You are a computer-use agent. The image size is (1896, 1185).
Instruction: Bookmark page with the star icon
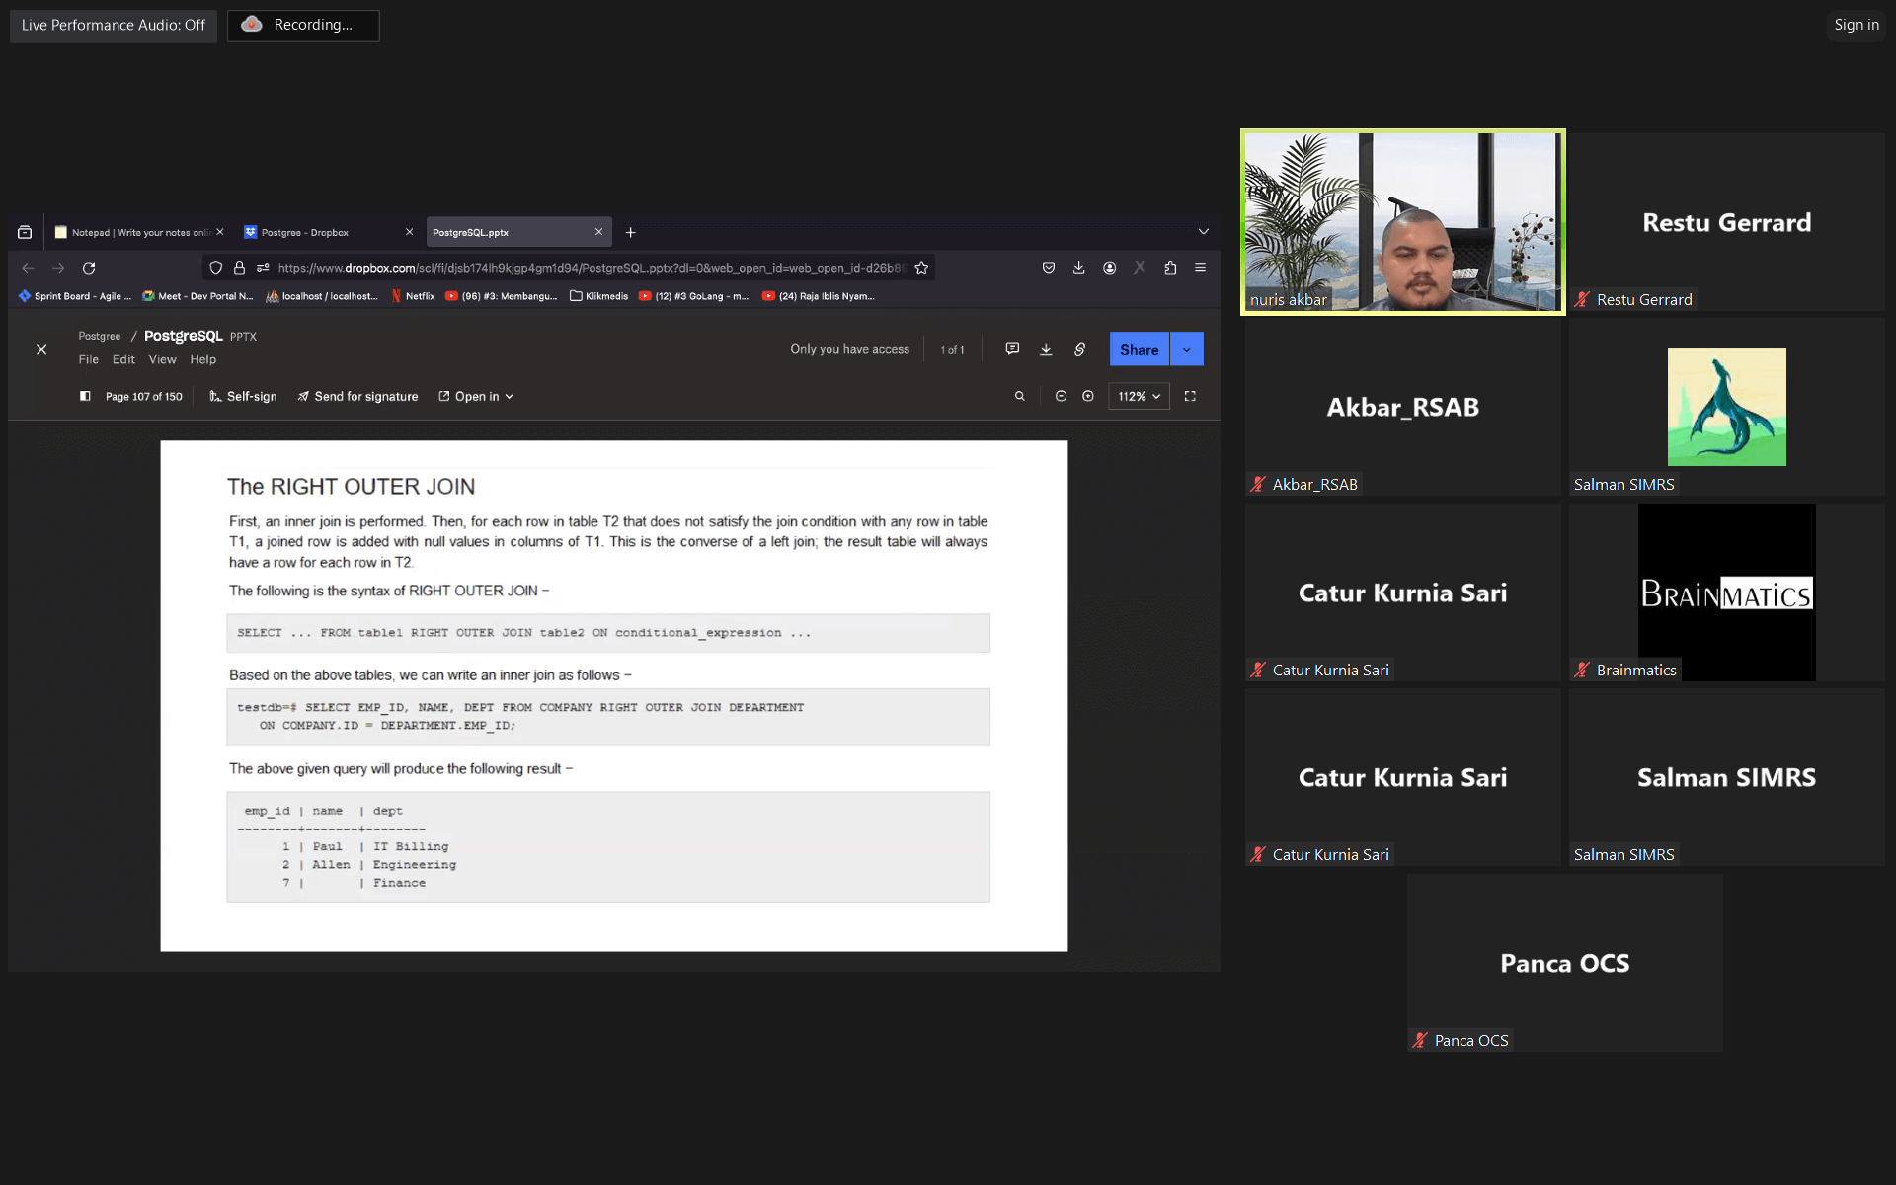[921, 268]
